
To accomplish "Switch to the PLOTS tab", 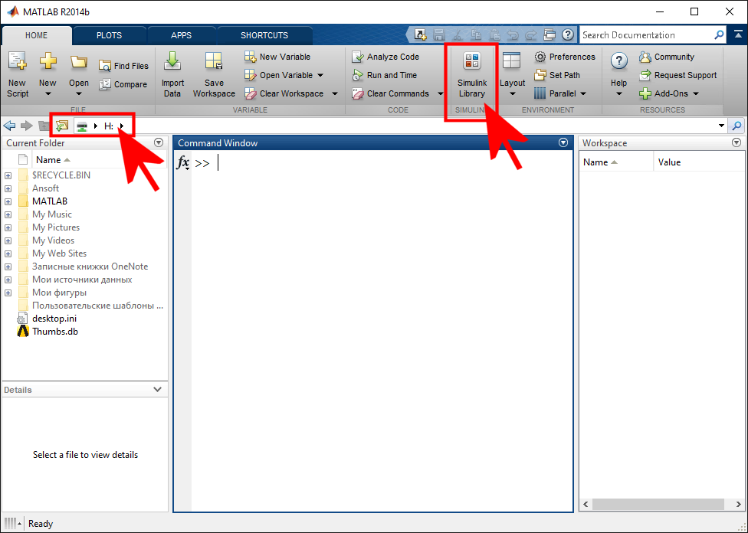I will (x=109, y=35).
